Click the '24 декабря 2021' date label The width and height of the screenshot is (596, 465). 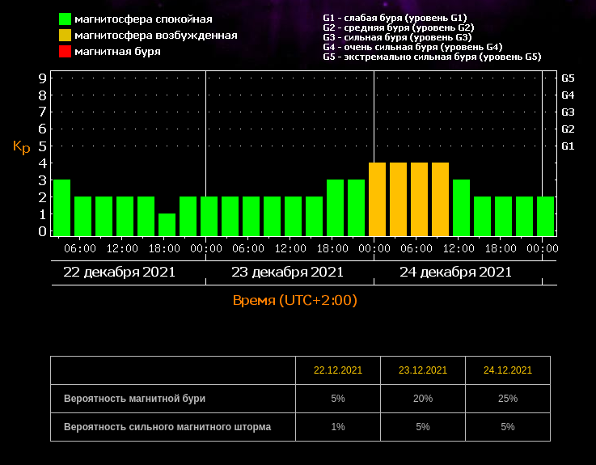[x=455, y=273]
